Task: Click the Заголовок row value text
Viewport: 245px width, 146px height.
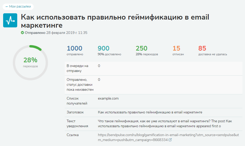Action: pyautogui.click(x=150, y=112)
